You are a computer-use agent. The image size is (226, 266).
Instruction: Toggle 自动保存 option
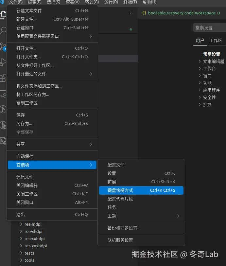click(52, 156)
